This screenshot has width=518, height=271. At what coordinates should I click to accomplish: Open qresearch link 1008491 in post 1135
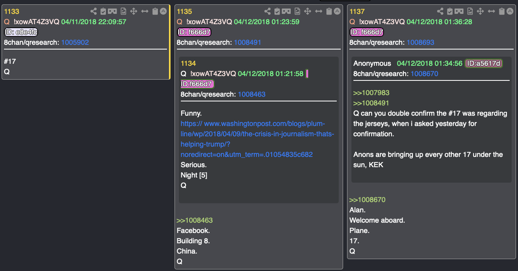[x=247, y=42]
